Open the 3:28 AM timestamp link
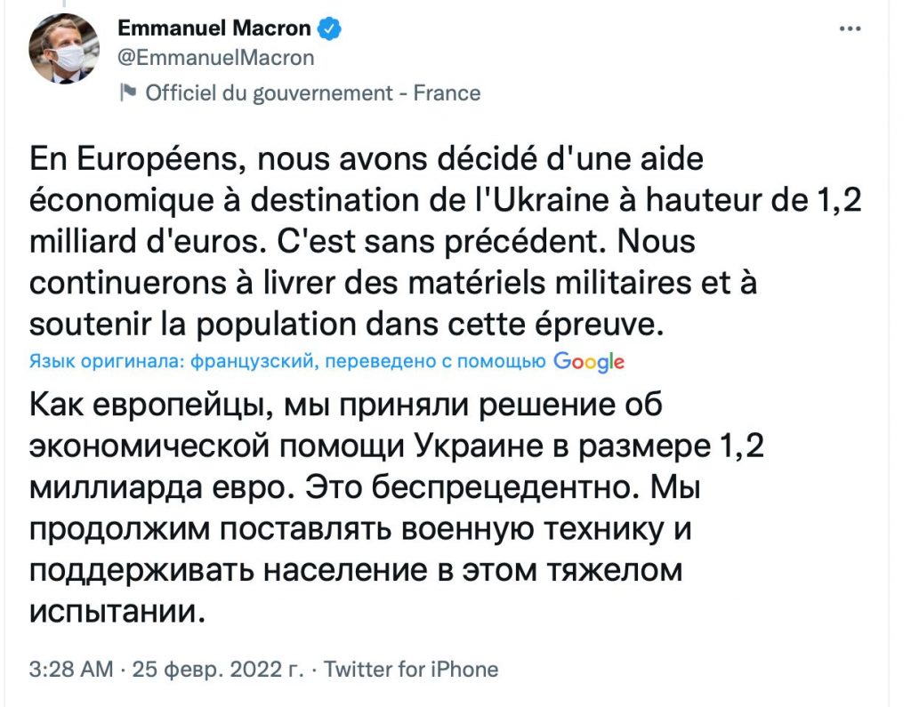 point(71,670)
